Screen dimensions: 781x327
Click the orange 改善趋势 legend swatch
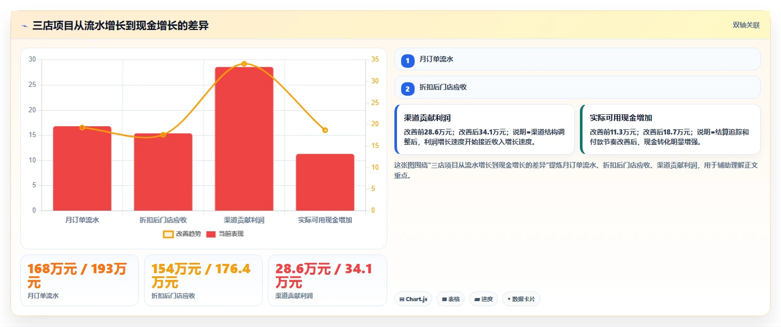[x=168, y=234]
